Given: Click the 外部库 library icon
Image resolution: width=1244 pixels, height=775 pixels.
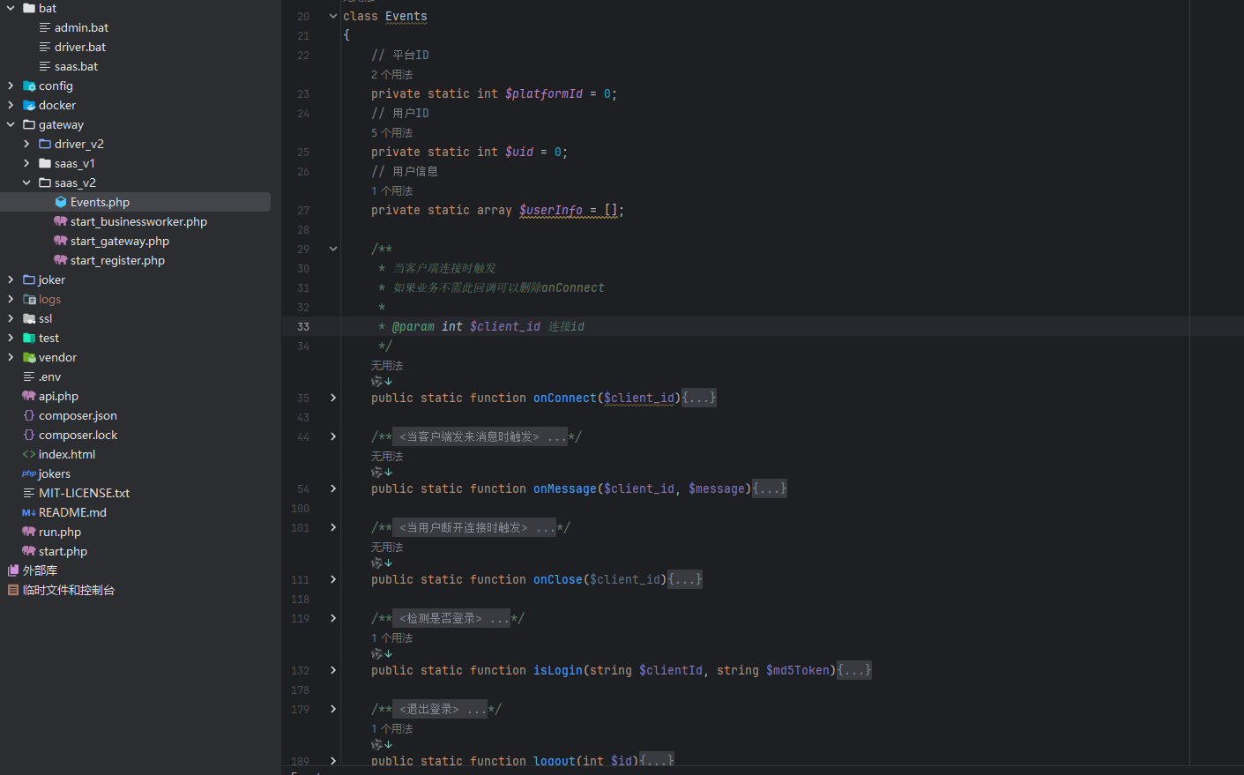Looking at the screenshot, I should pos(13,570).
